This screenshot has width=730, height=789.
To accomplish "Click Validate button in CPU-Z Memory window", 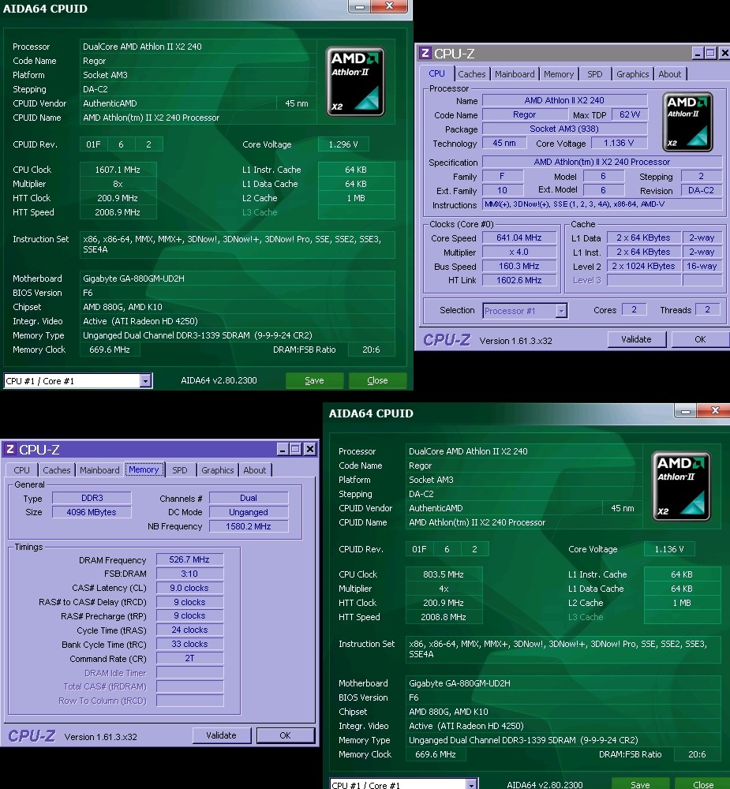I will [x=221, y=735].
